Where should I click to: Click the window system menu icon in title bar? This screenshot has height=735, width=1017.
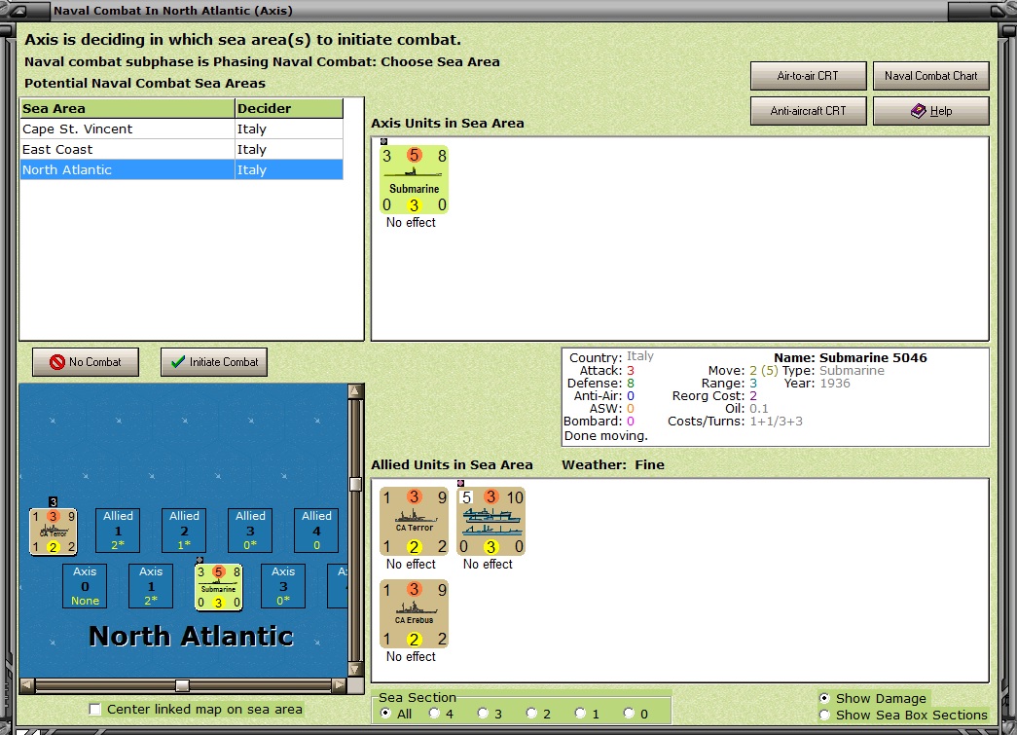pyautogui.click(x=18, y=11)
